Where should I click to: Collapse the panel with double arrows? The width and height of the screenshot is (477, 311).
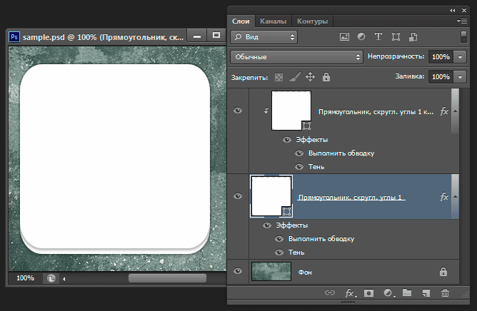[452, 10]
